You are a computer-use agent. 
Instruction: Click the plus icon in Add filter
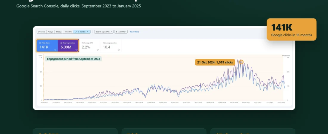[116, 32]
